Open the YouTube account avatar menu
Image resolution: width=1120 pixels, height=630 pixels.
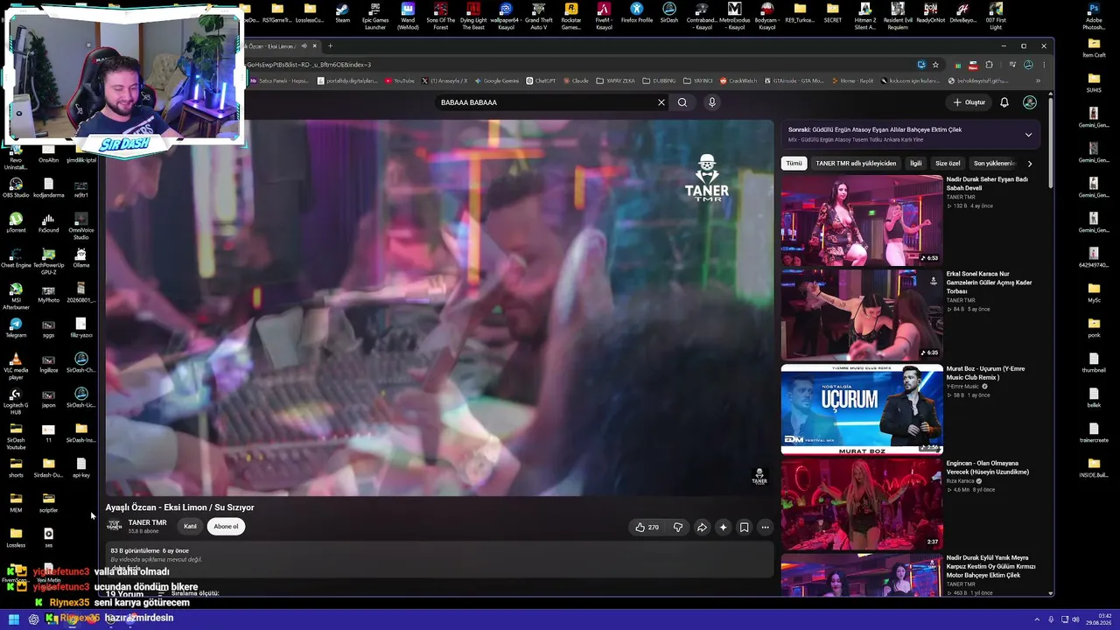1030,102
